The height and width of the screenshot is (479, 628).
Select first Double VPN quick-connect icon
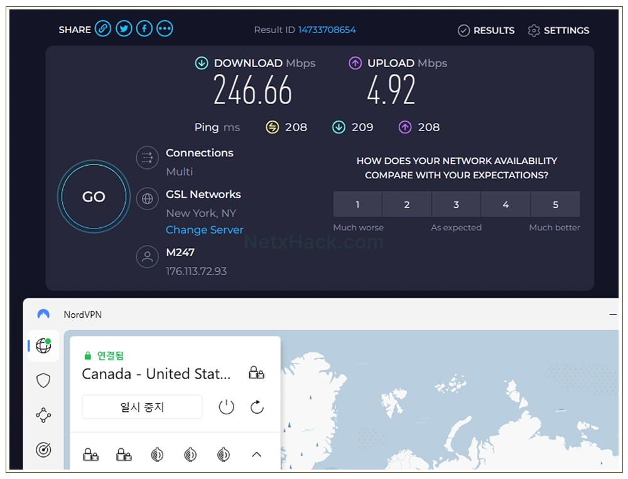[90, 455]
